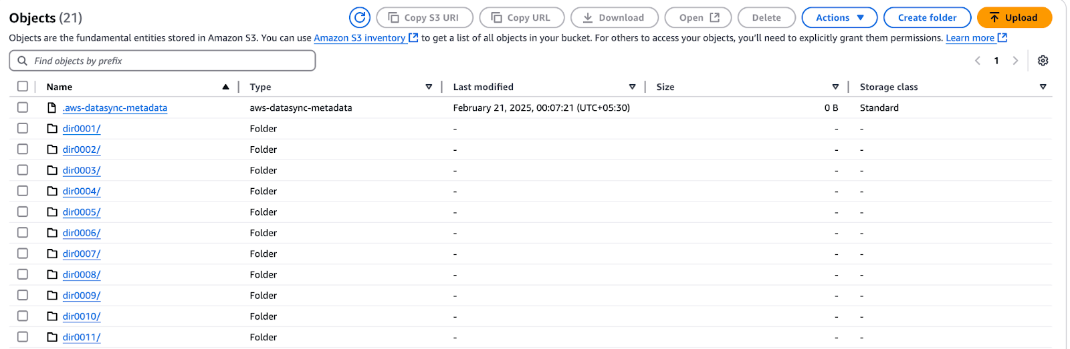The image size is (1070, 349).
Task: Click the Create folder button
Action: (927, 17)
